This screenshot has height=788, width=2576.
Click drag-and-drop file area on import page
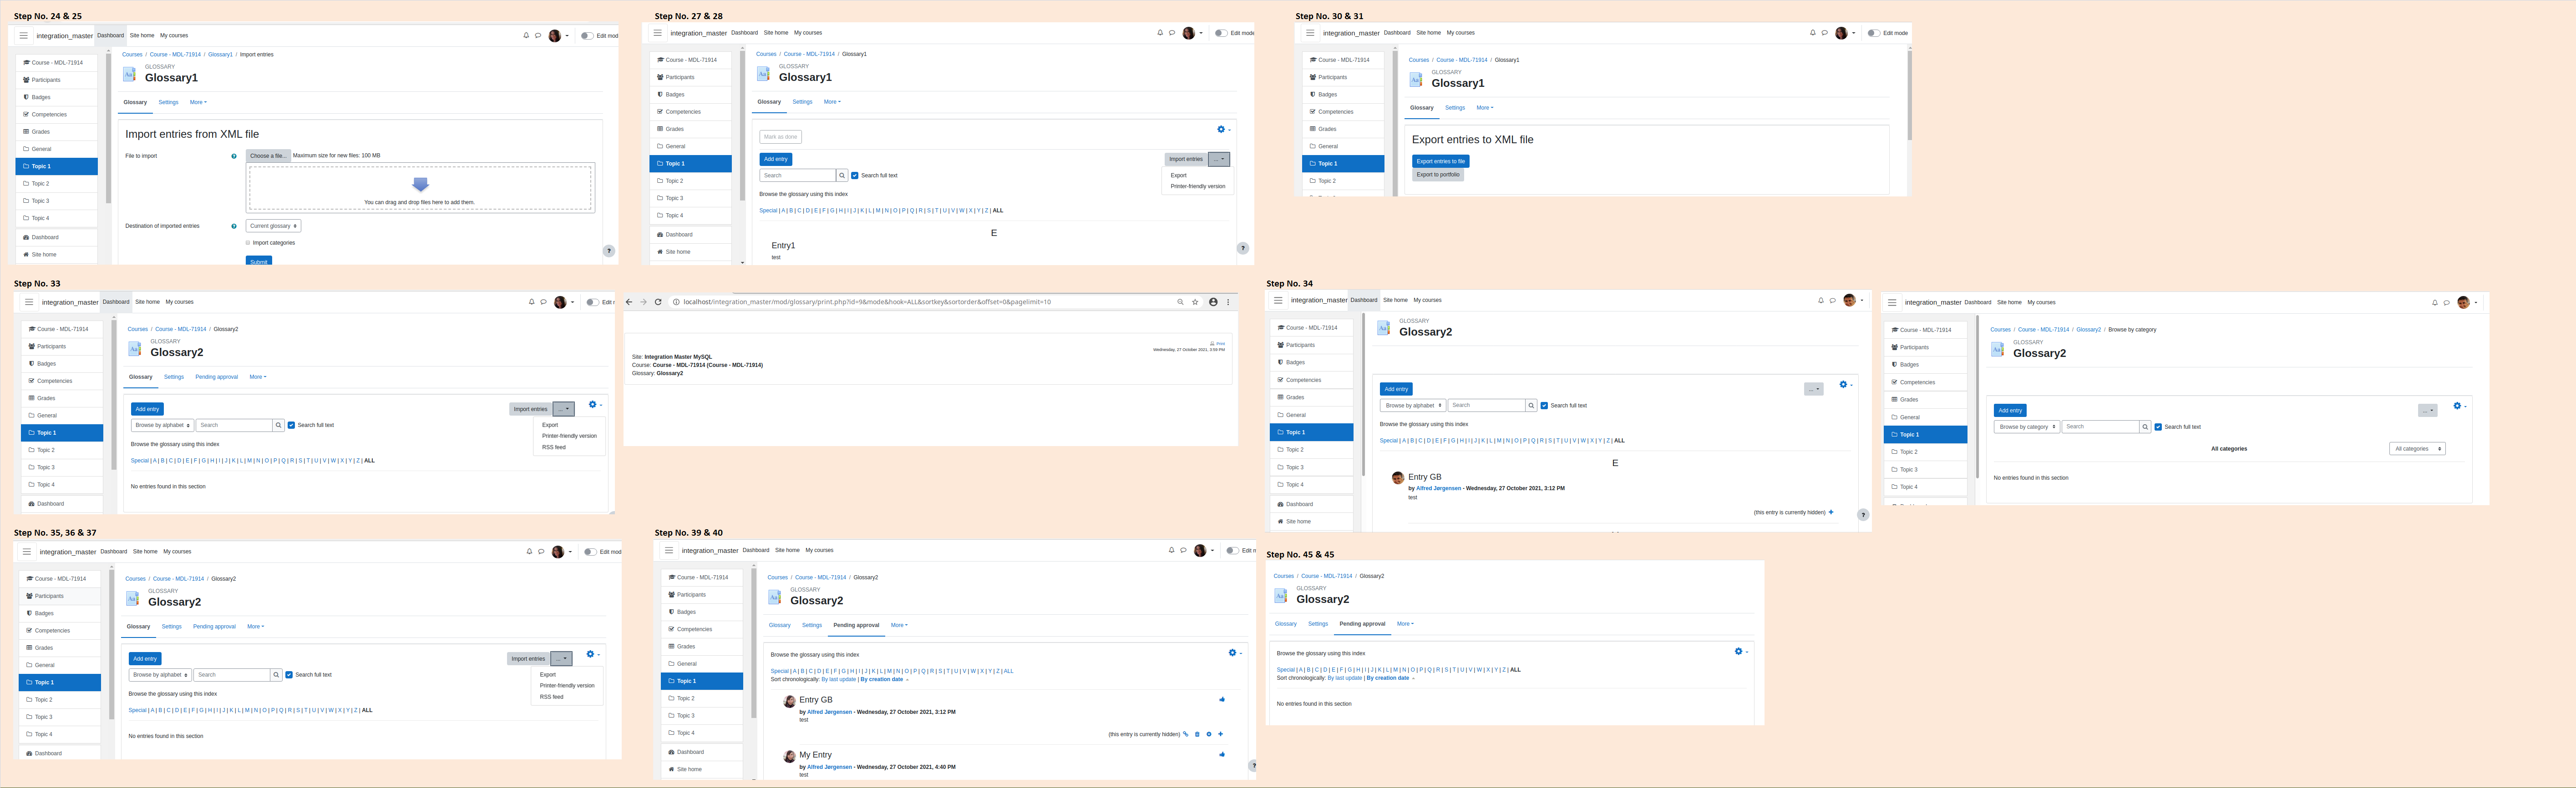(420, 188)
